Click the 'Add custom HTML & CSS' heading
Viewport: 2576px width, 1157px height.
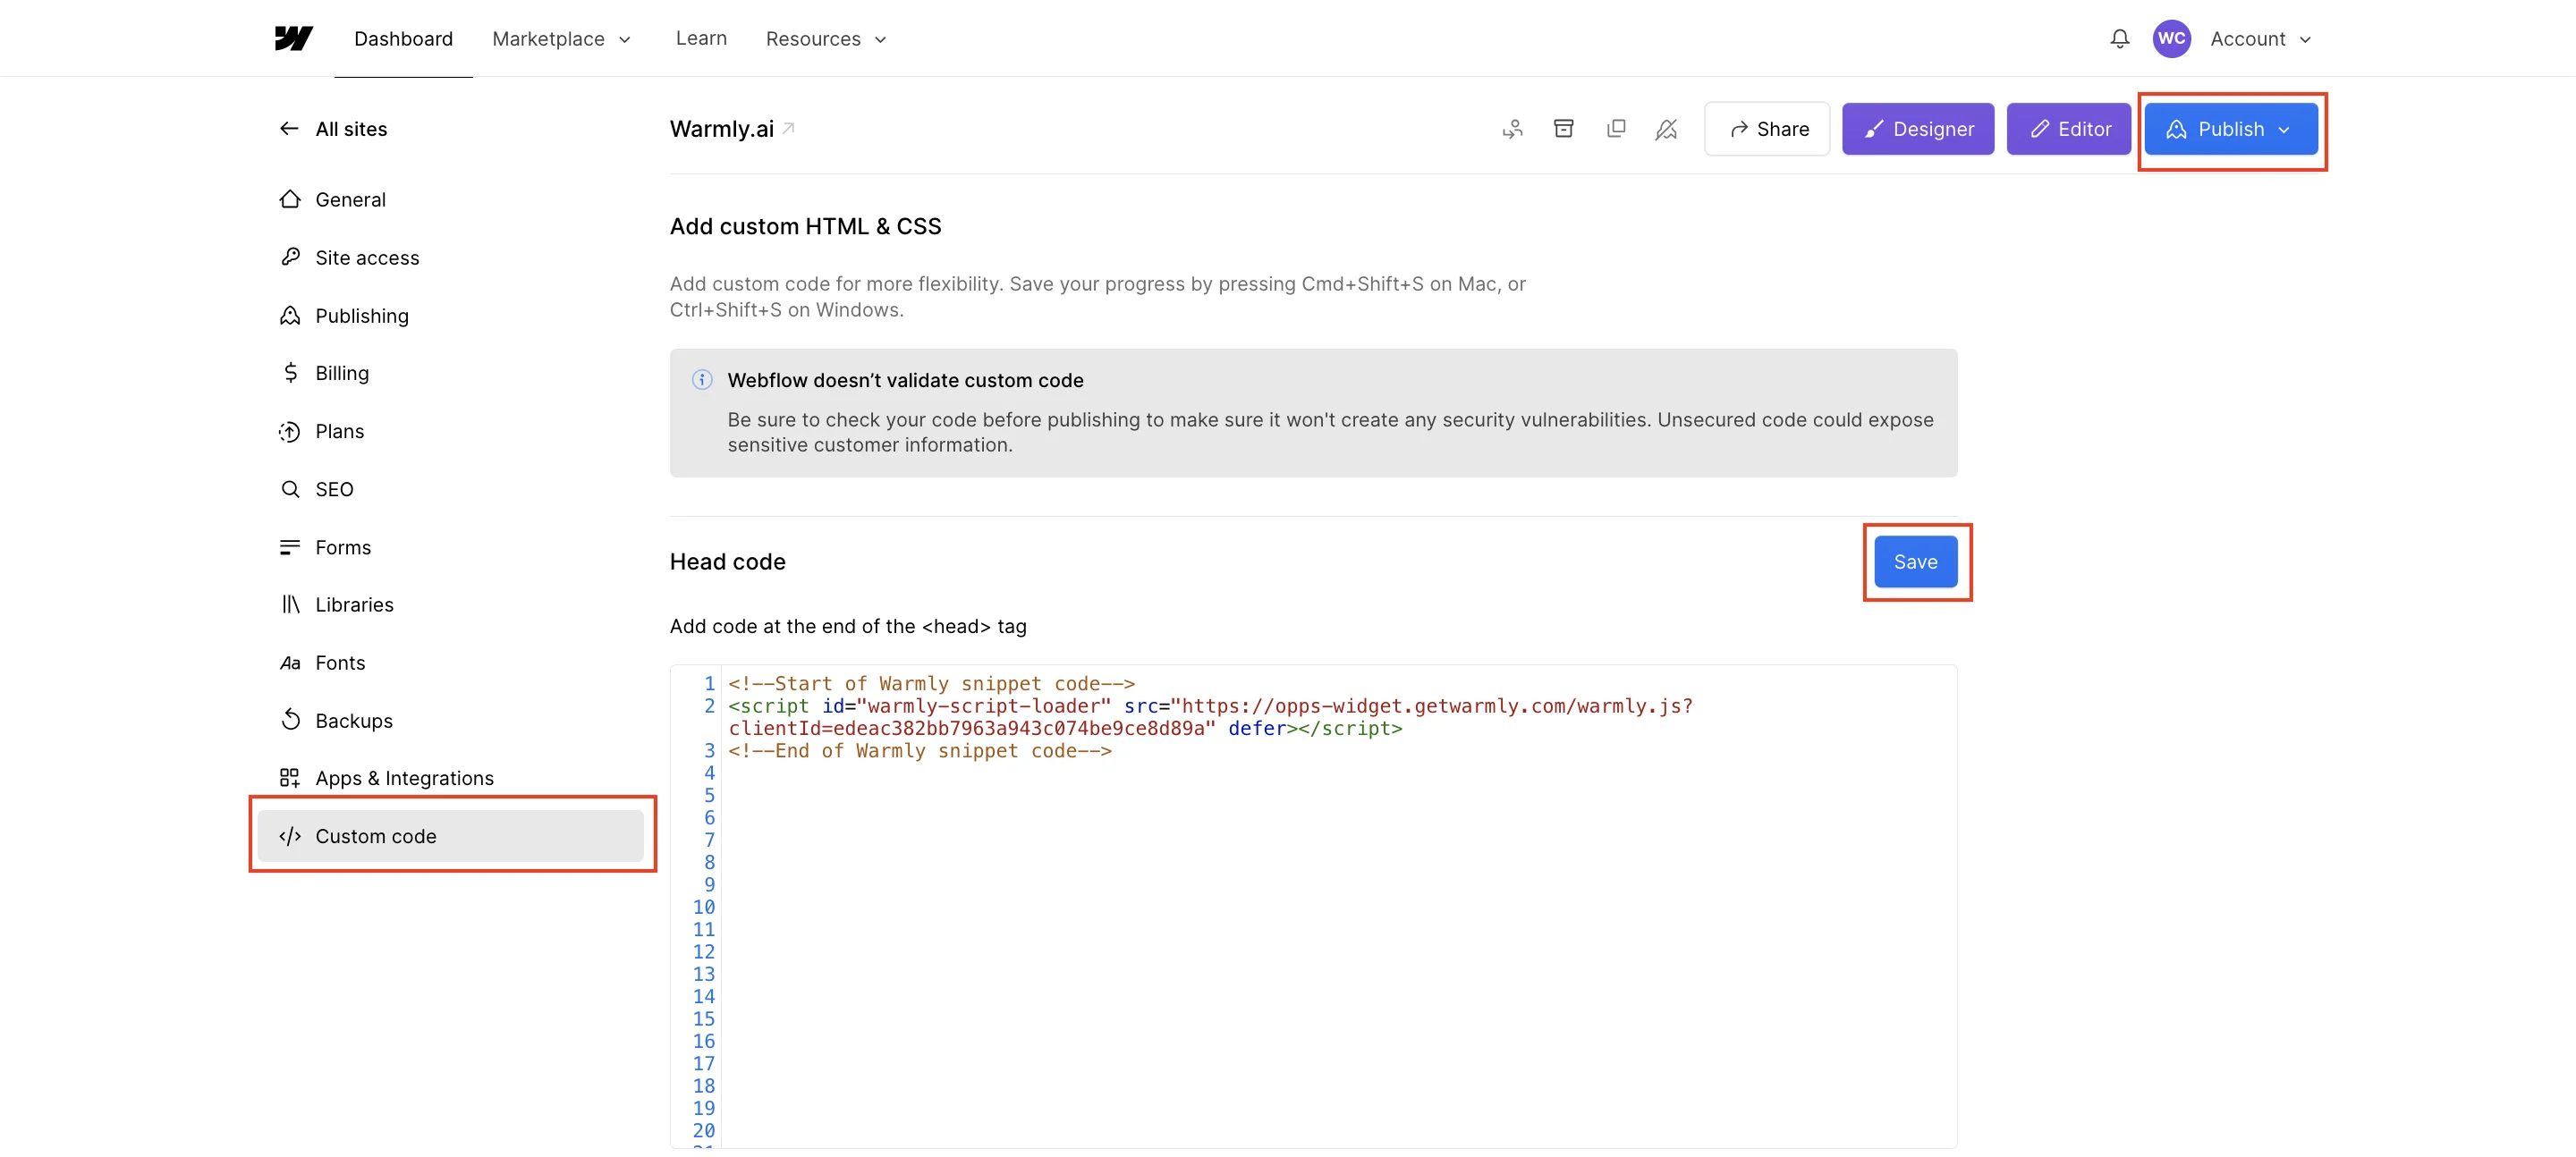[x=805, y=226]
